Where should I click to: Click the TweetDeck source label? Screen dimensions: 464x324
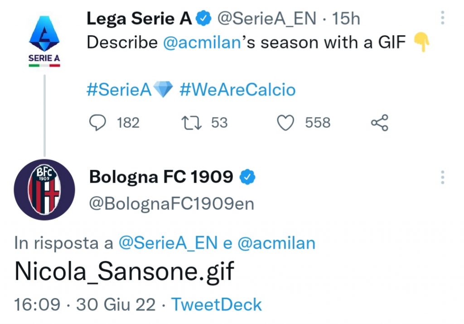pos(217,304)
